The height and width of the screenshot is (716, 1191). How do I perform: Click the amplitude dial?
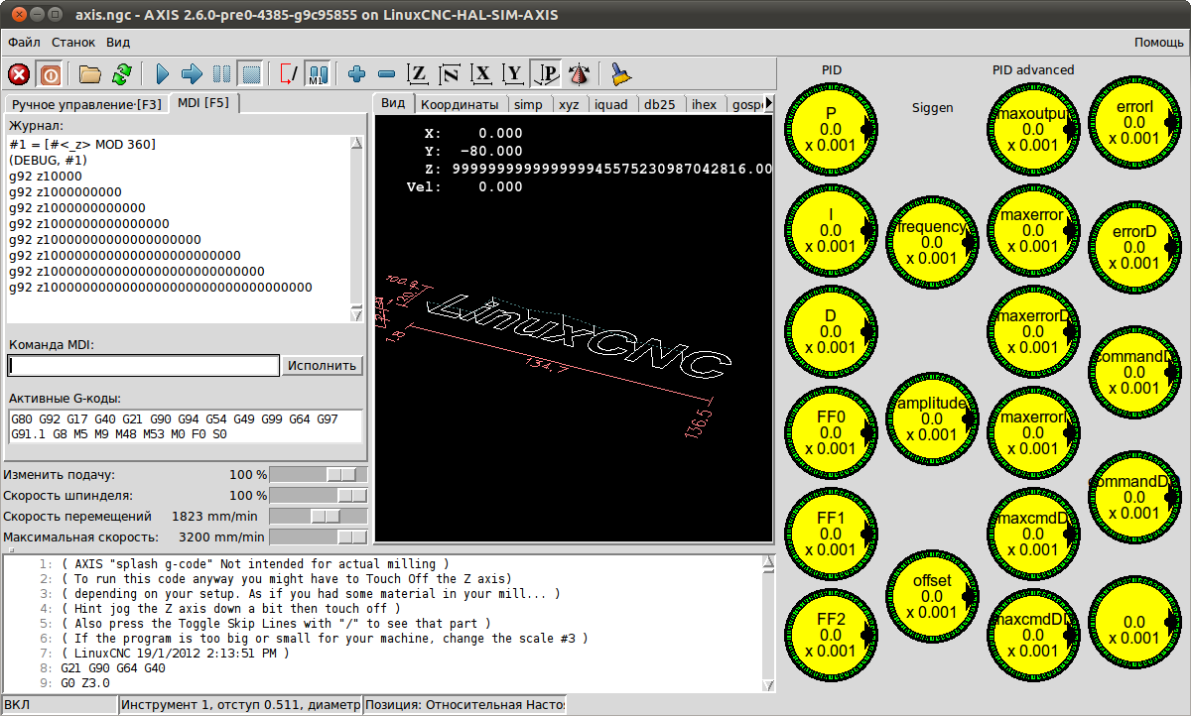pos(932,419)
